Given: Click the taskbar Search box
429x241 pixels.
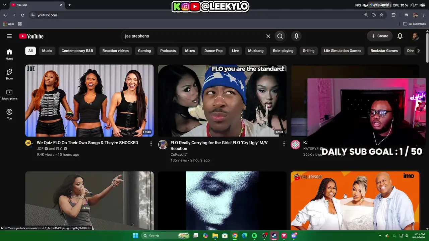Looking at the screenshot, I should 166,236.
